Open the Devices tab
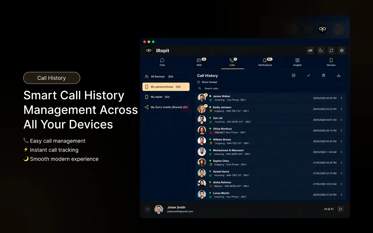 tap(331, 62)
